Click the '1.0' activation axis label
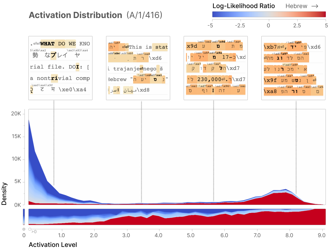 61,235
